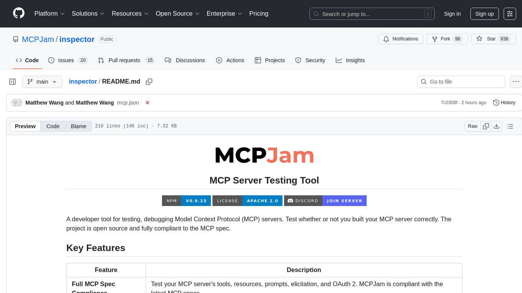Open the NPM v0.9.23 badge
The height and width of the screenshot is (293, 522).
186,201
